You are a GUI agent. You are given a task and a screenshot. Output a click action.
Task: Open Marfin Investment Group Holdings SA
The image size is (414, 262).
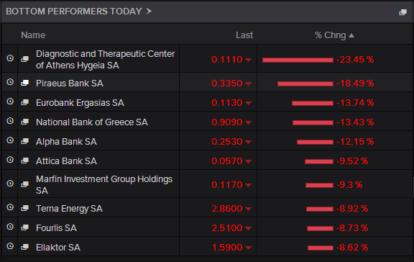(x=104, y=184)
